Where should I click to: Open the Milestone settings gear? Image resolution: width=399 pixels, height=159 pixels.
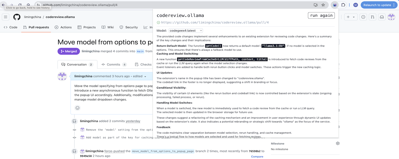(338, 143)
